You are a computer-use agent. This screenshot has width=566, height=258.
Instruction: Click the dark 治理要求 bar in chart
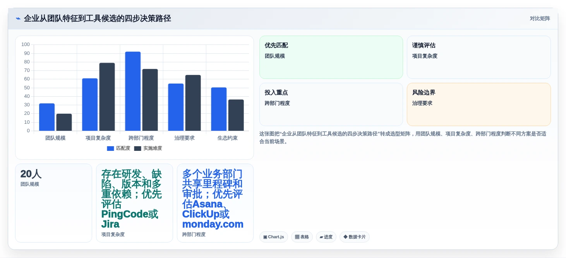(193, 103)
